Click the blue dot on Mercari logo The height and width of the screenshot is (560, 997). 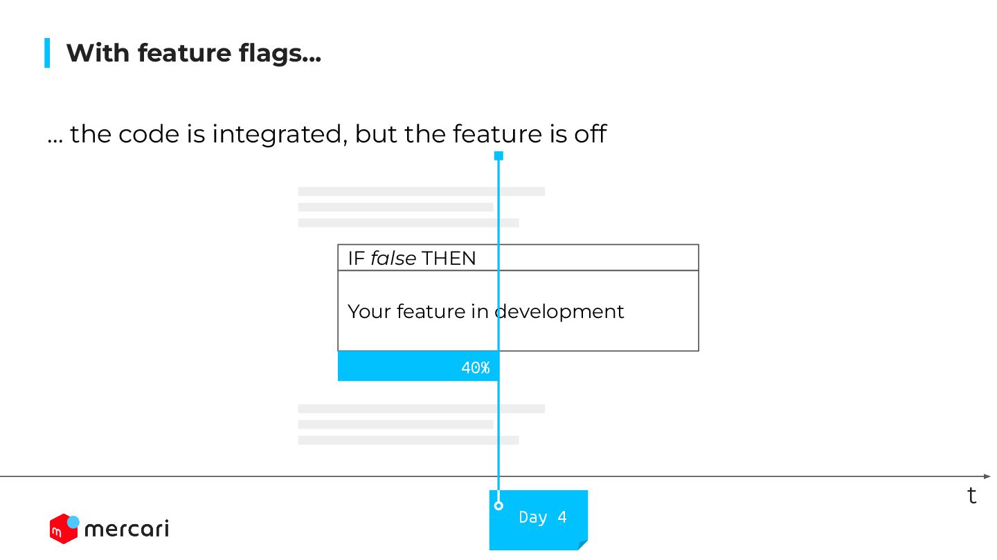tap(73, 522)
